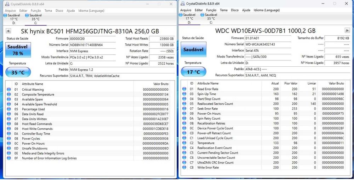Click status orb for Unsafe Shutdowns
354x180 pixels.
click(x=9, y=149)
